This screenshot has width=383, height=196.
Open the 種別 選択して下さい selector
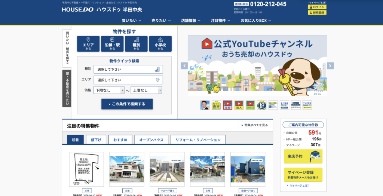[x=128, y=70]
